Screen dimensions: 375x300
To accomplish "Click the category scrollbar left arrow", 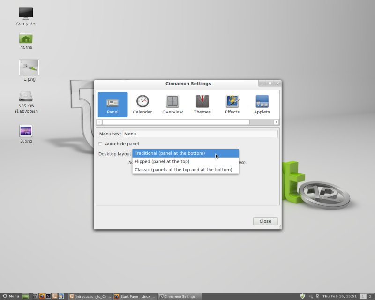I will click(99, 122).
